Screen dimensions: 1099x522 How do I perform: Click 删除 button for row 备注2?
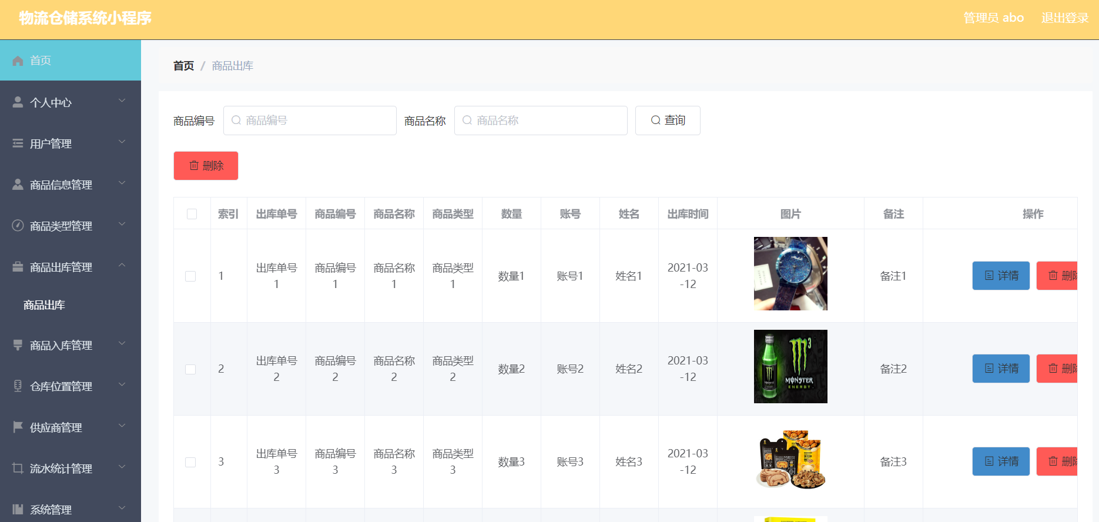[1057, 369]
